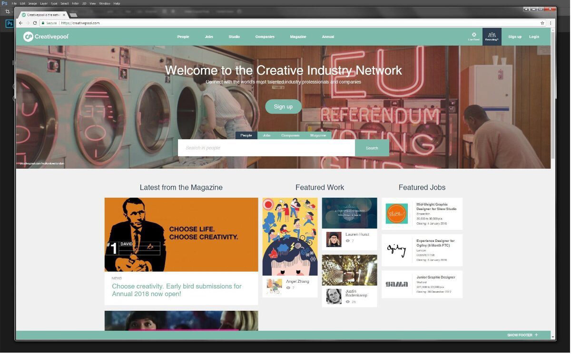
Task: Open Photoshop Layer menu
Action: 44,3
